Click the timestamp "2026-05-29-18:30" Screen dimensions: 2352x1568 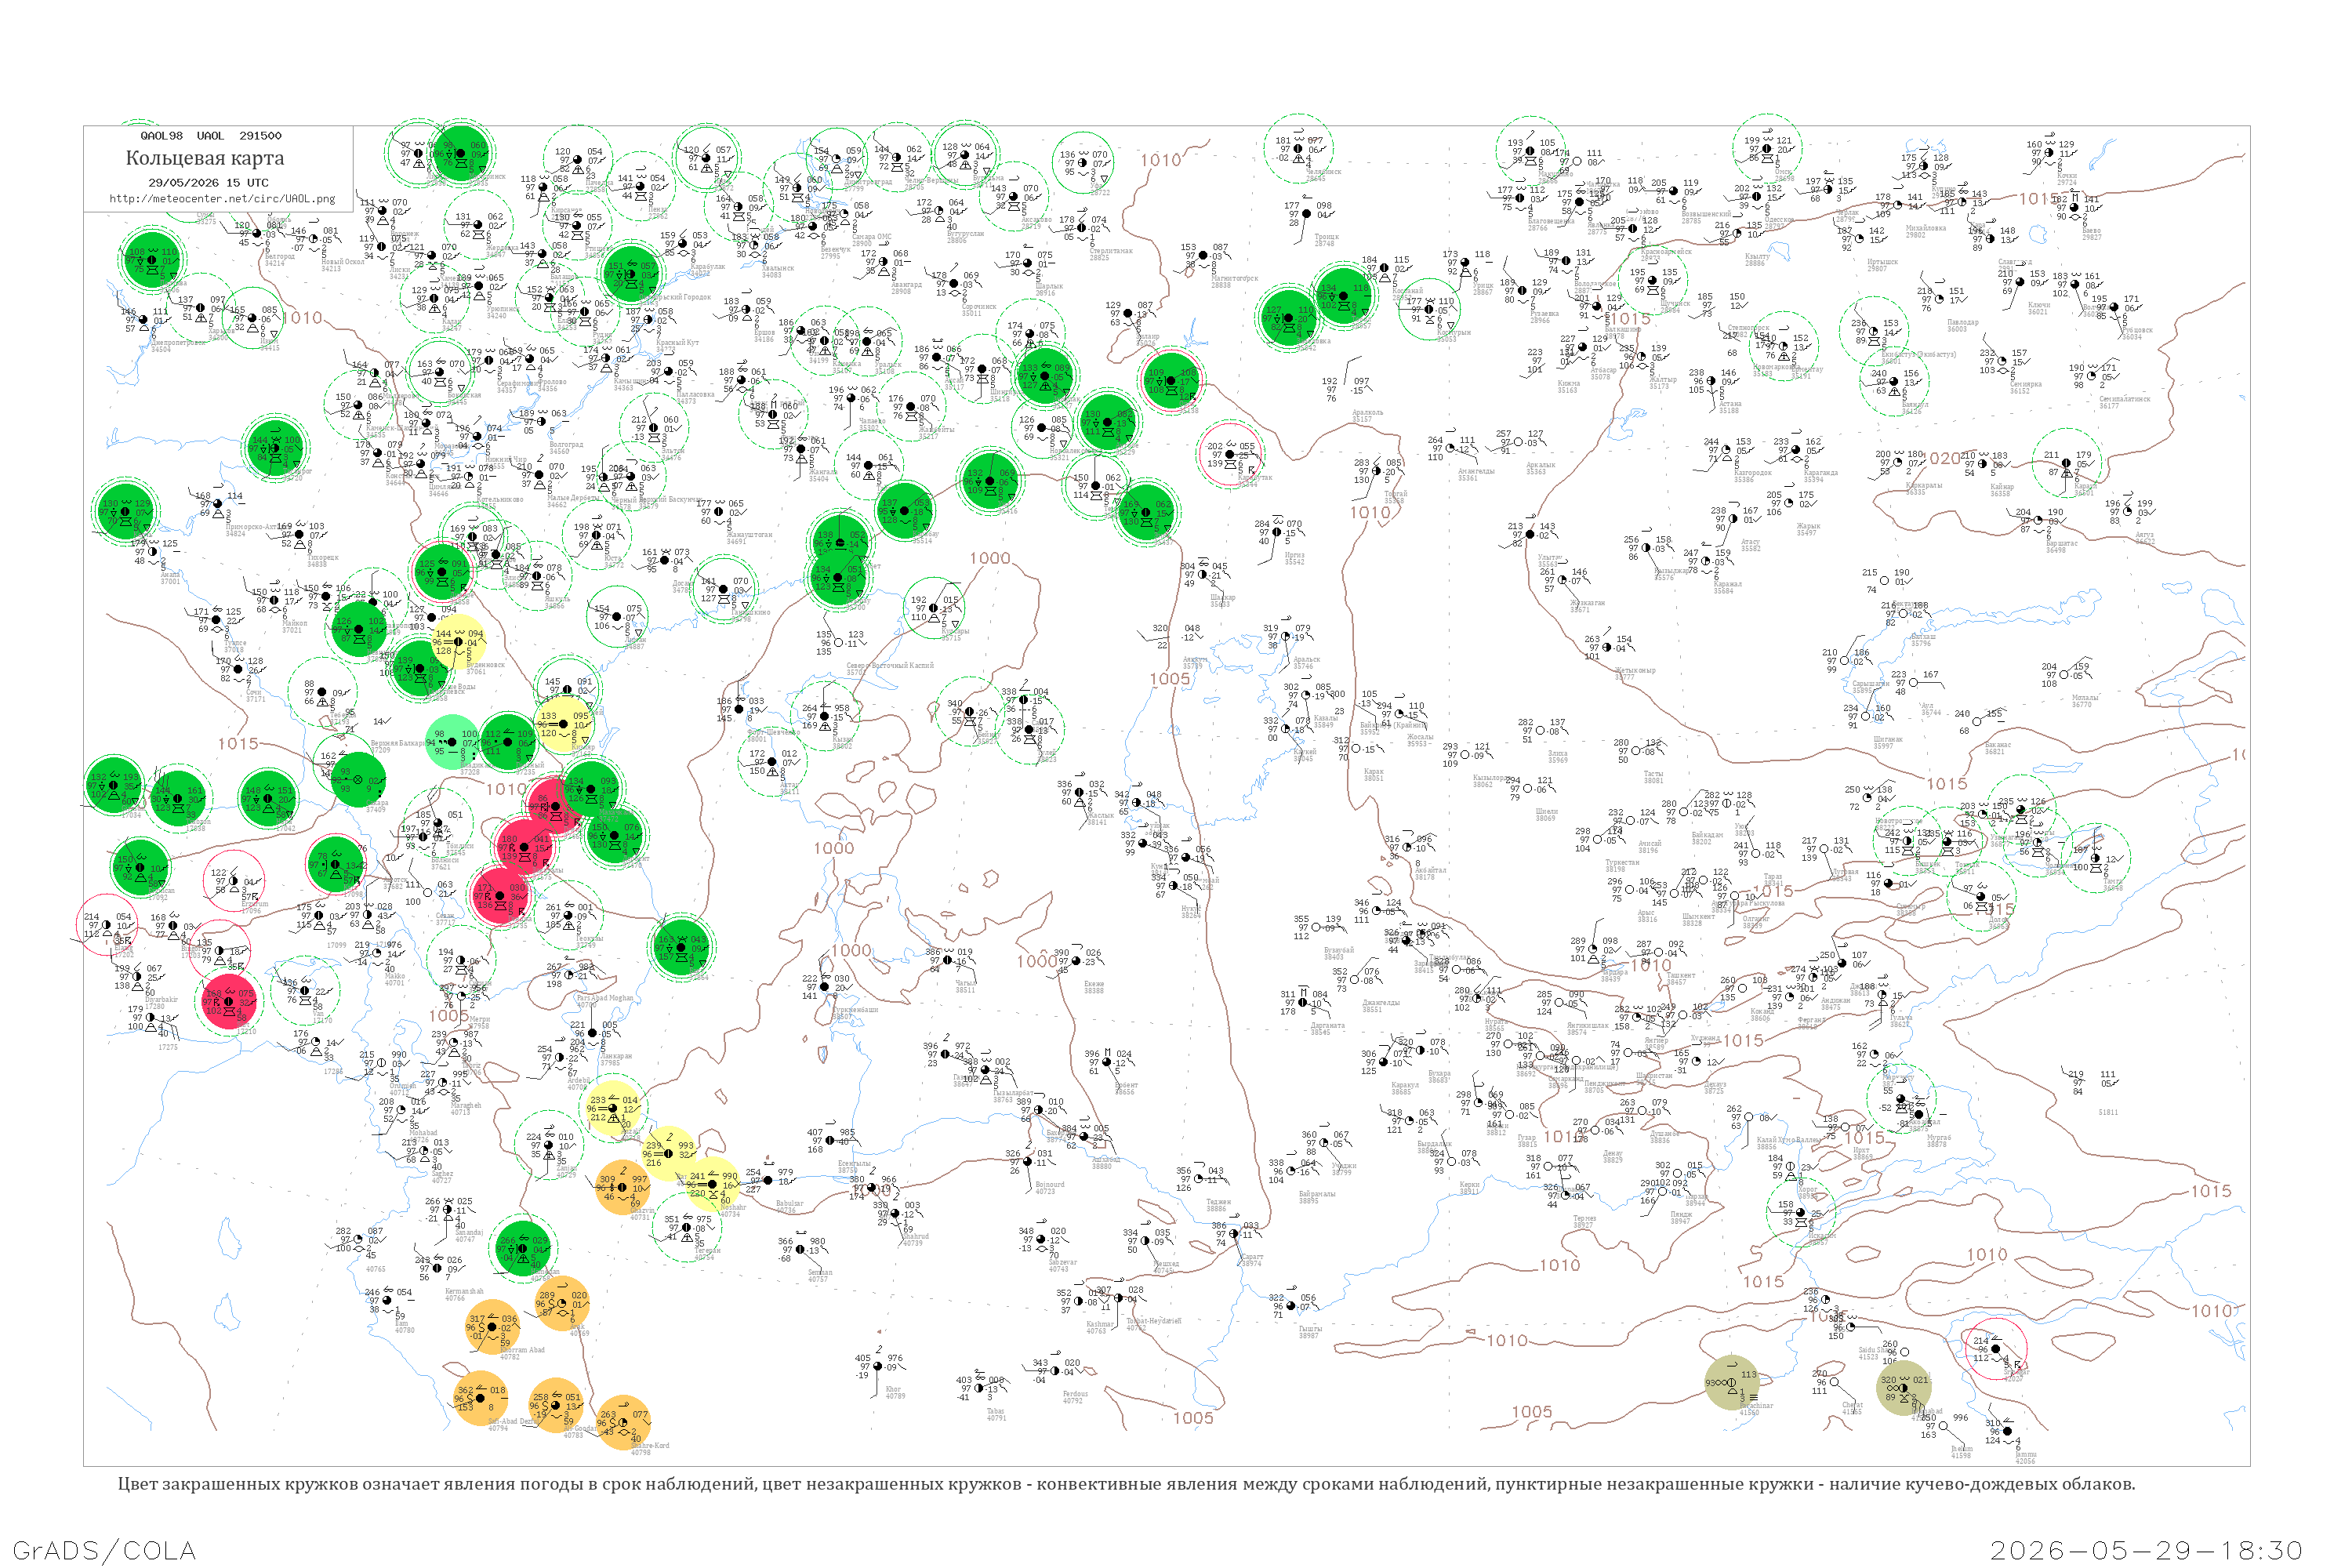point(2146,1550)
